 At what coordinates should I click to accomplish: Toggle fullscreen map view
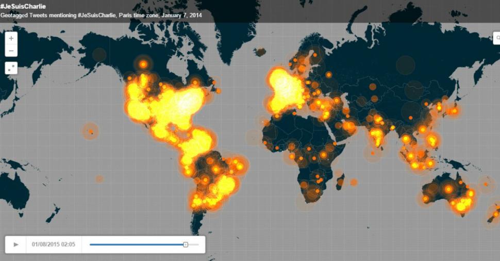pos(11,68)
